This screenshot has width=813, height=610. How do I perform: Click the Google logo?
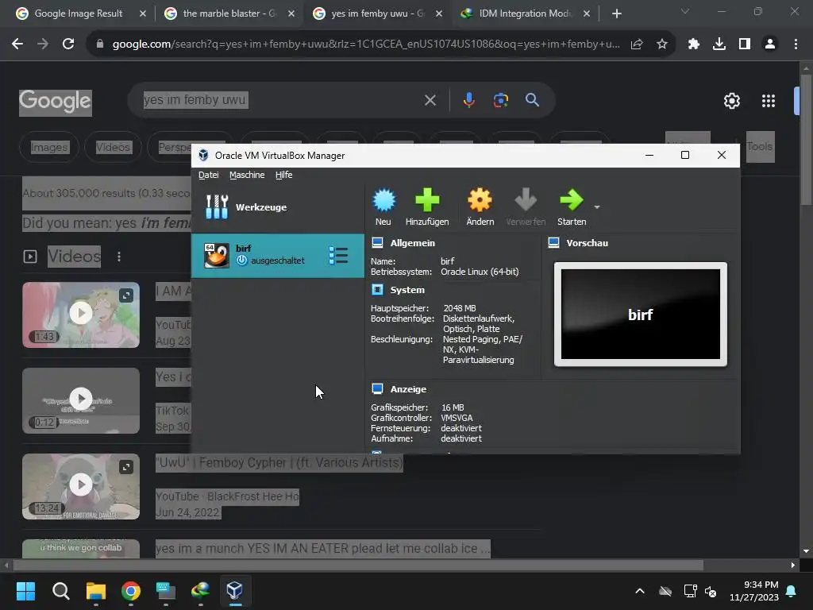(56, 102)
